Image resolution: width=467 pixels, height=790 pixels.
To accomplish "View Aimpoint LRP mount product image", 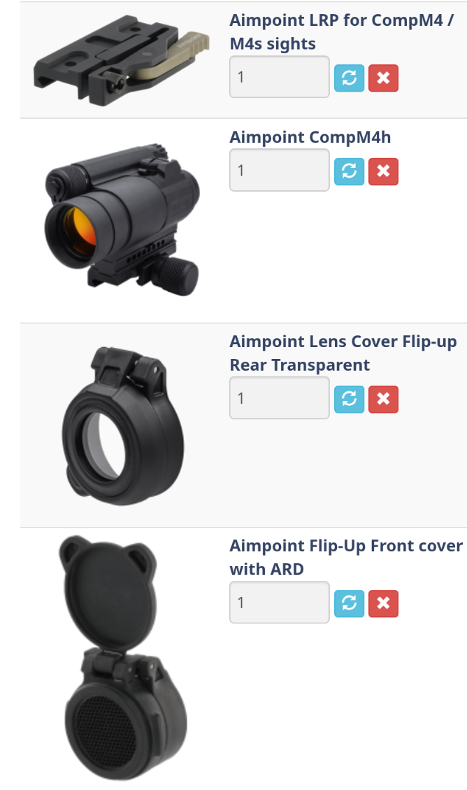I will 121,60.
